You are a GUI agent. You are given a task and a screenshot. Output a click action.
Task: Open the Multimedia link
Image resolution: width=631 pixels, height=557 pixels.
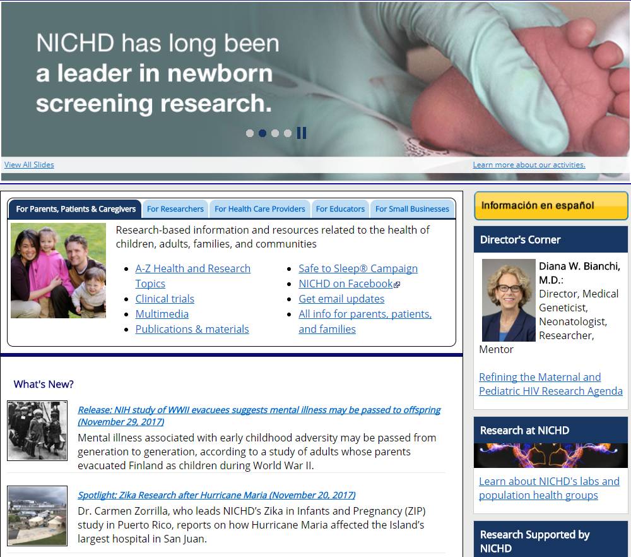pos(162,314)
